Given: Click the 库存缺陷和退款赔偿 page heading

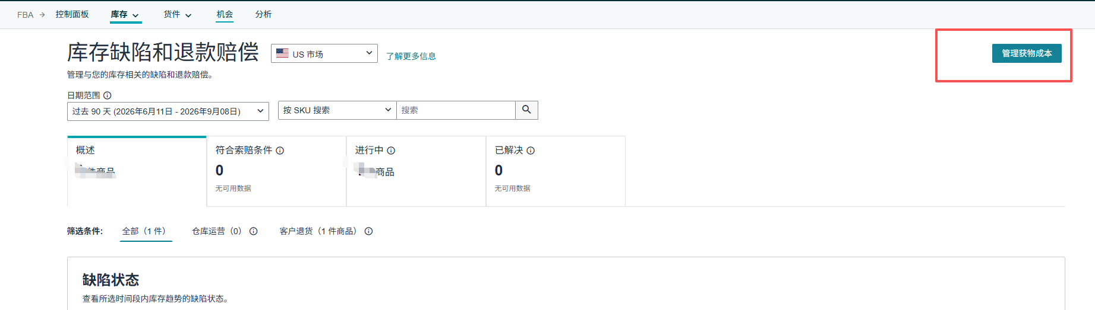Looking at the screenshot, I should (x=163, y=52).
